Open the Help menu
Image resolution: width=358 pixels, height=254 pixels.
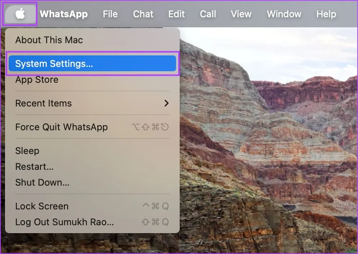[326, 14]
